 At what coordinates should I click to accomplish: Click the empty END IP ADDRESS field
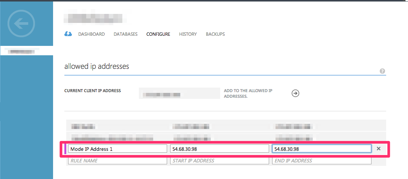[x=322, y=161]
